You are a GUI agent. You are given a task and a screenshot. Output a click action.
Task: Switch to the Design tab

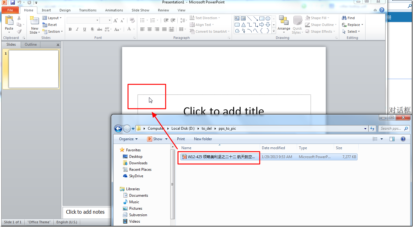(x=65, y=10)
